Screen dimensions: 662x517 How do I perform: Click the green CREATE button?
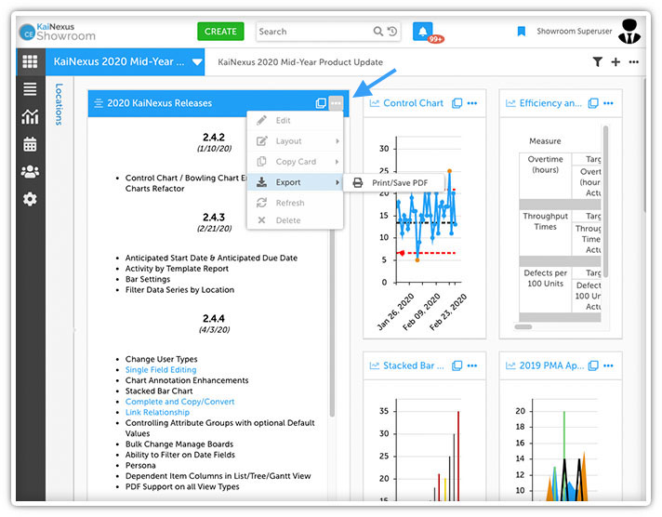220,32
